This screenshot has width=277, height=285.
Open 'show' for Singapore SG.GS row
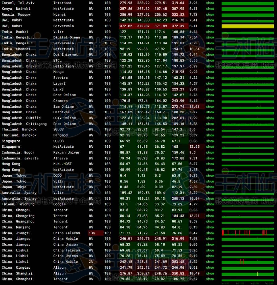(x=210, y=141)
